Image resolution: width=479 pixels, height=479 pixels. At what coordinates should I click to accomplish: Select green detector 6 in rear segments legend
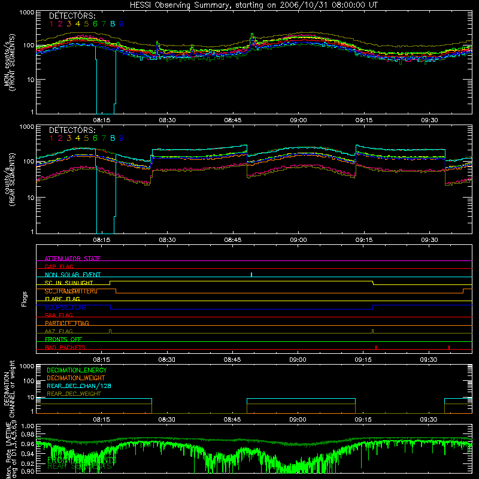(x=95, y=138)
